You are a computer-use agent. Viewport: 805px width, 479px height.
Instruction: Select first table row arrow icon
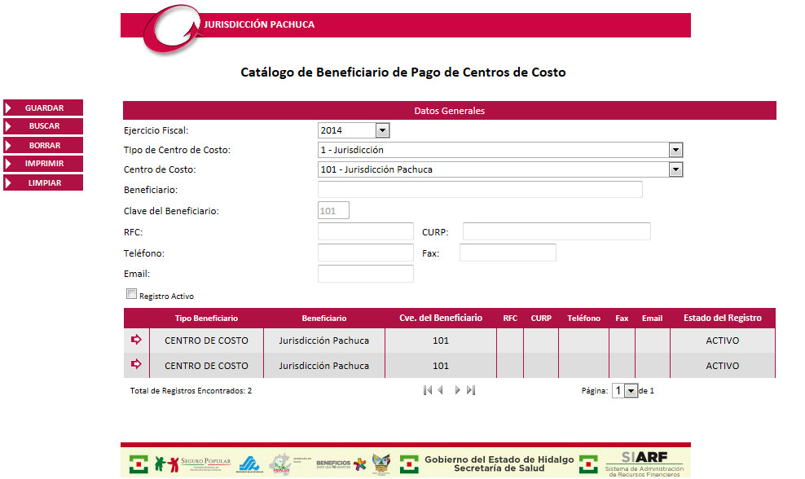(x=136, y=340)
